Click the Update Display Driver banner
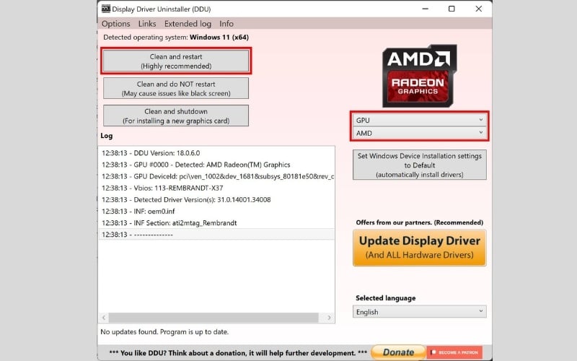 [419, 248]
